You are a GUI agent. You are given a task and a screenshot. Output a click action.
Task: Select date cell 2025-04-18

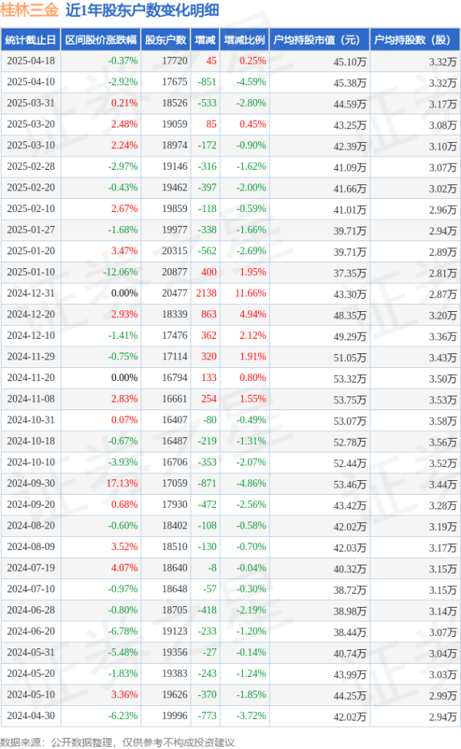click(31, 61)
